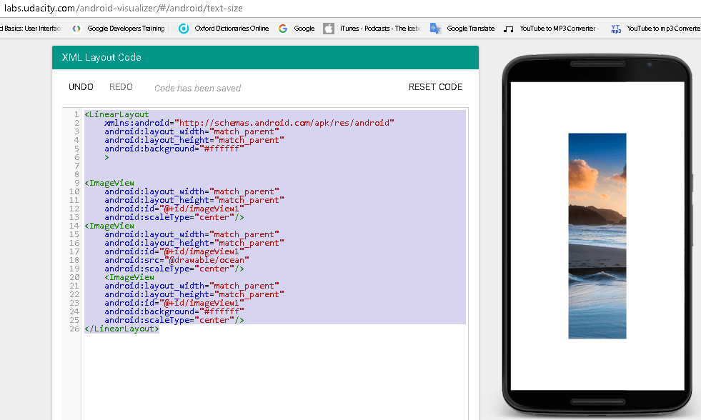Click the Google 'G' bookmark icon

pyautogui.click(x=282, y=29)
